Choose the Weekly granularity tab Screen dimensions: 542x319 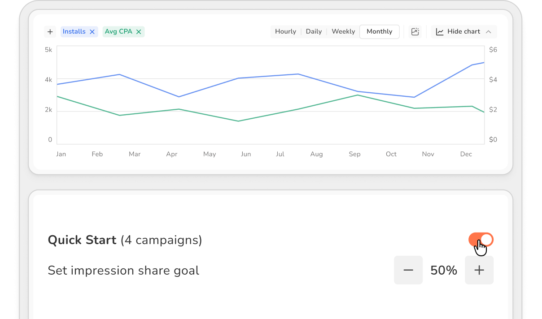pyautogui.click(x=343, y=32)
